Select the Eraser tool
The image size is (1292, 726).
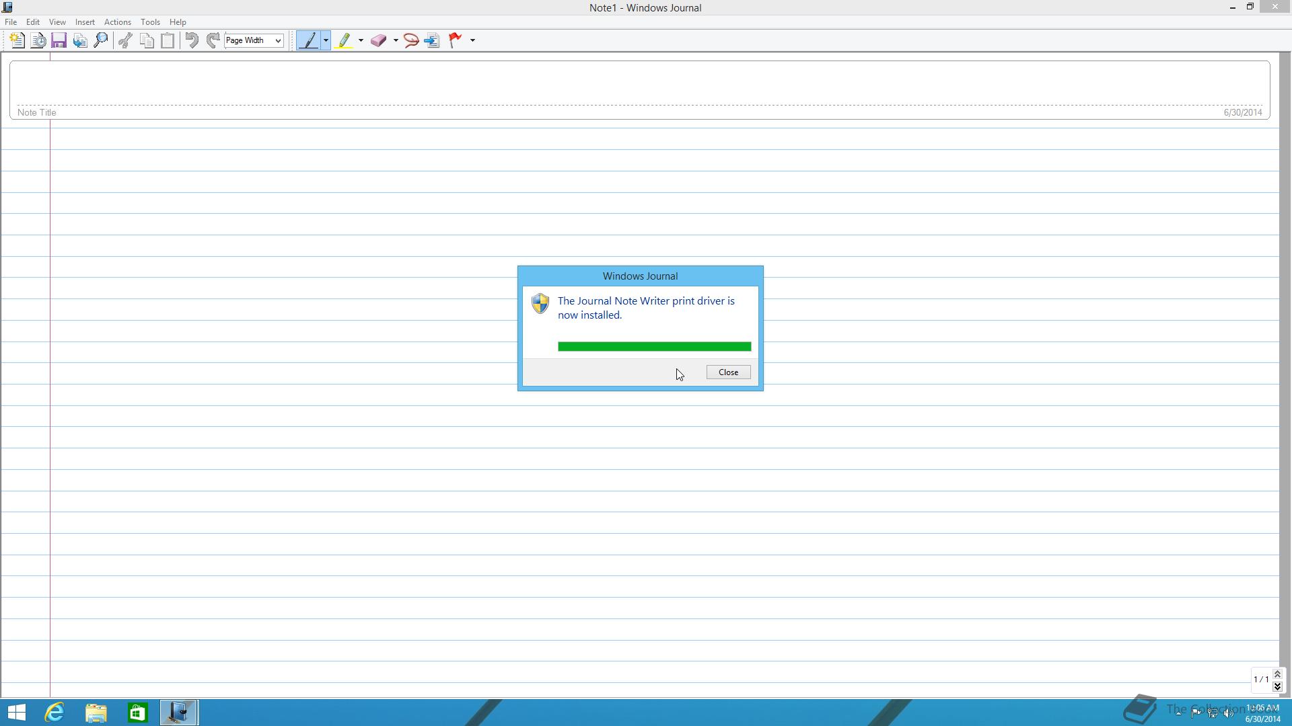(379, 40)
